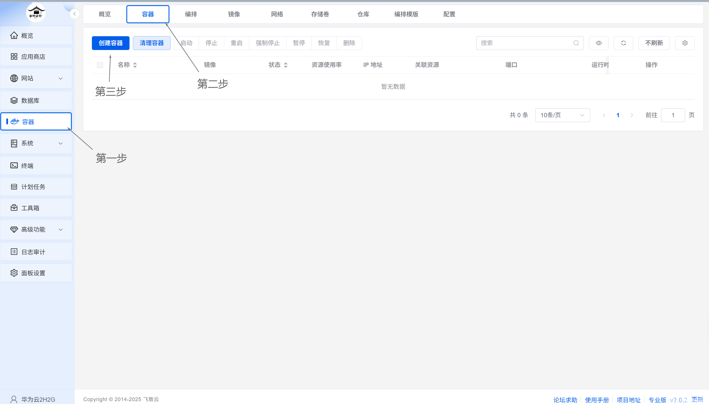Click the globe icon for 网站
709x404 pixels.
pos(14,78)
